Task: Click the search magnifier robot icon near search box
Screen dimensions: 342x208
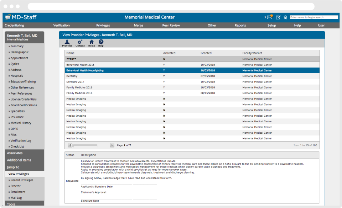Action: pyautogui.click(x=286, y=17)
